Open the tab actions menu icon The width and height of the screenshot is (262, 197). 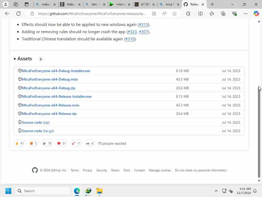27,4
